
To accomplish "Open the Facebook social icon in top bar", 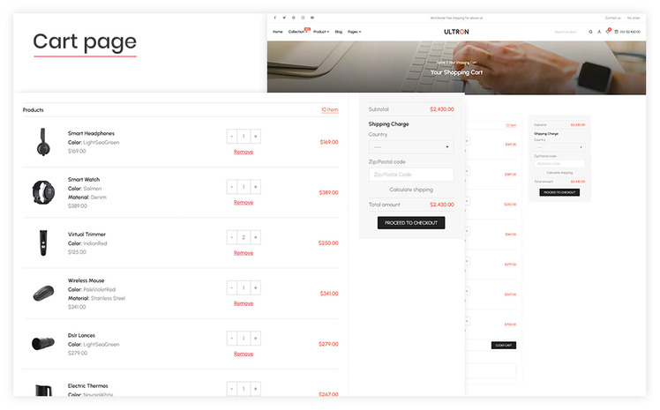I will pyautogui.click(x=275, y=18).
